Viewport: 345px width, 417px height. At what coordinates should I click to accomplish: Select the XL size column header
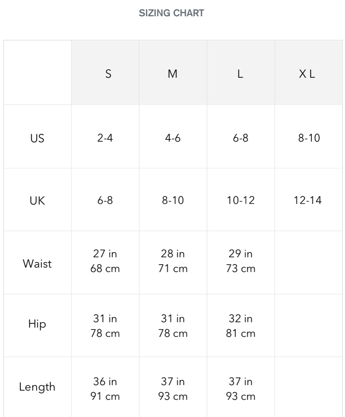307,74
